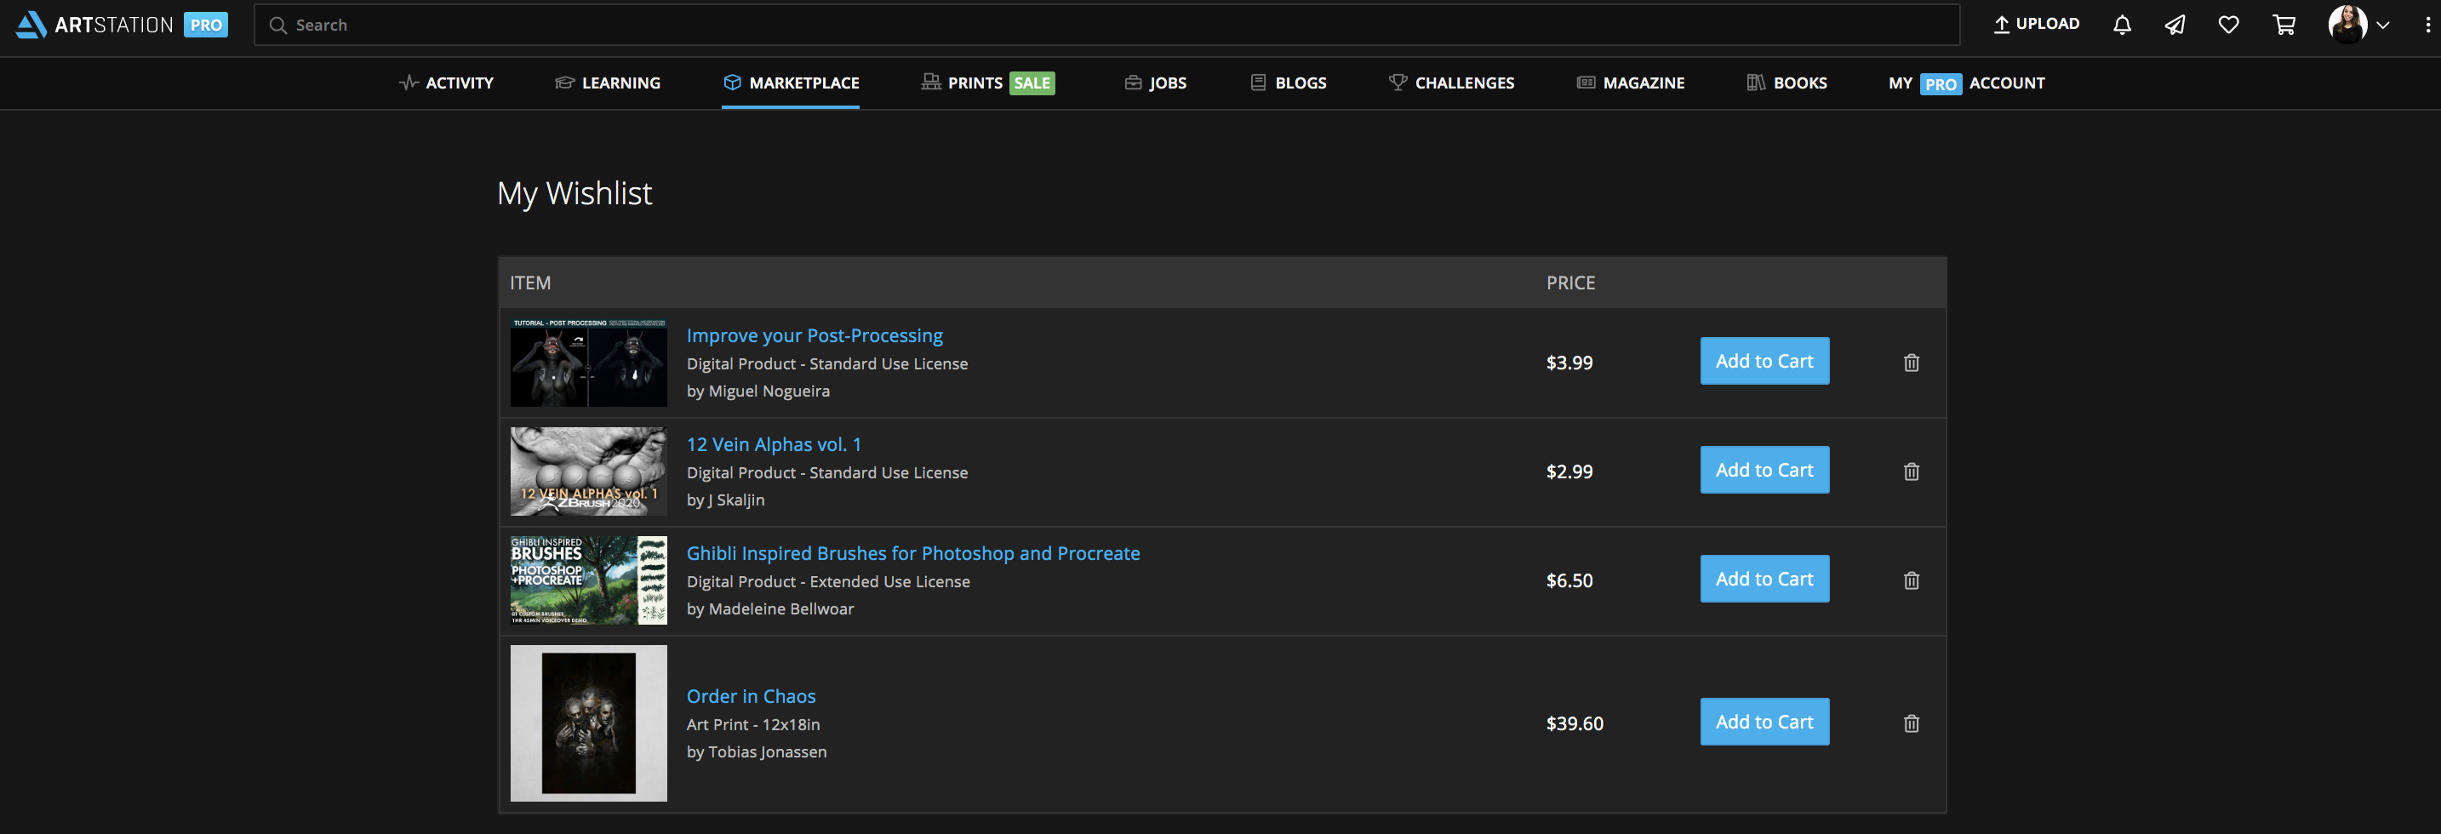
Task: Remove Order in Chaos from wishlist
Action: (x=1911, y=724)
